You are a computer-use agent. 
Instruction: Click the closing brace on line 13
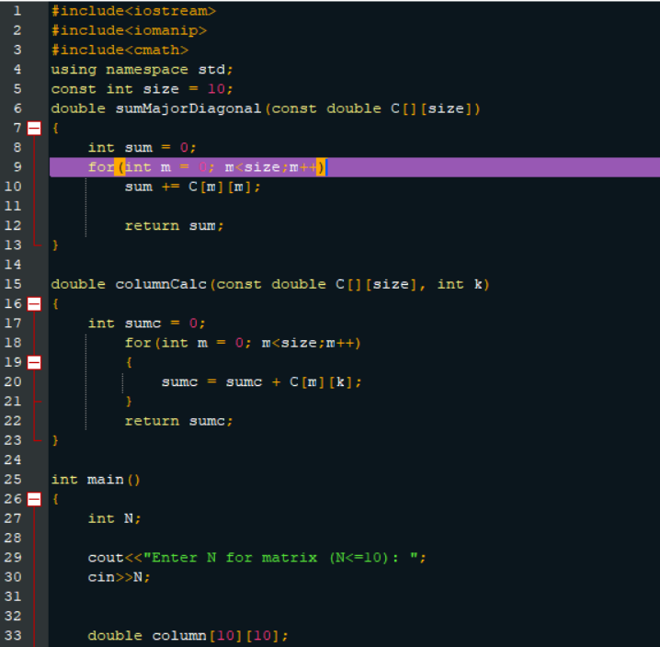tap(55, 245)
